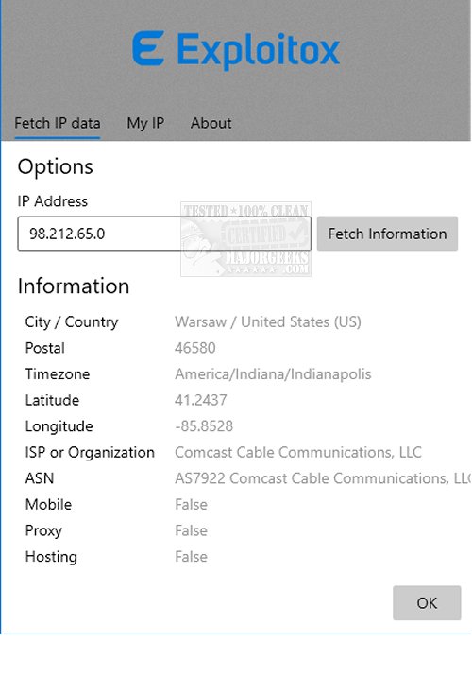Click the Proxy False value
The width and height of the screenshot is (472, 677).
pyautogui.click(x=191, y=530)
